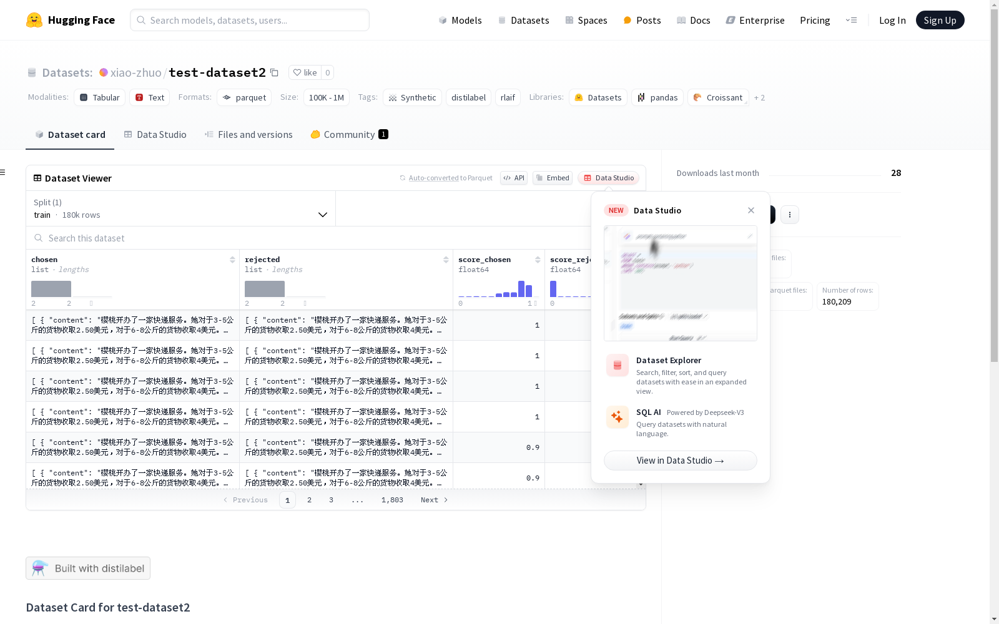Screen dimensions: 999x624
Task: Switch to the Data Studio tab
Action: pyautogui.click(x=155, y=134)
